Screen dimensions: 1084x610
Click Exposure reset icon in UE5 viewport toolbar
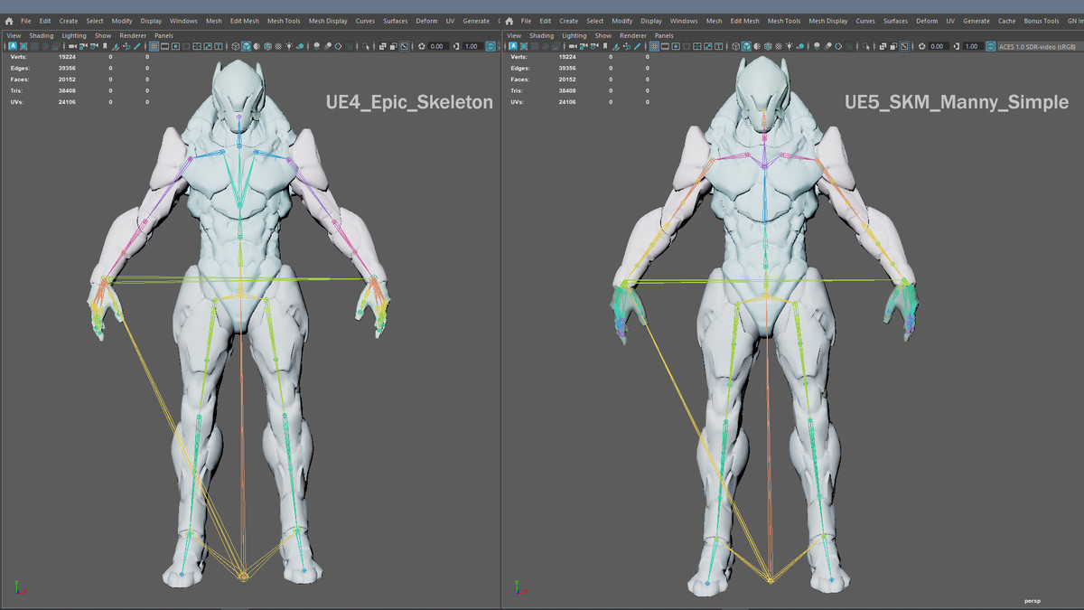[x=922, y=46]
